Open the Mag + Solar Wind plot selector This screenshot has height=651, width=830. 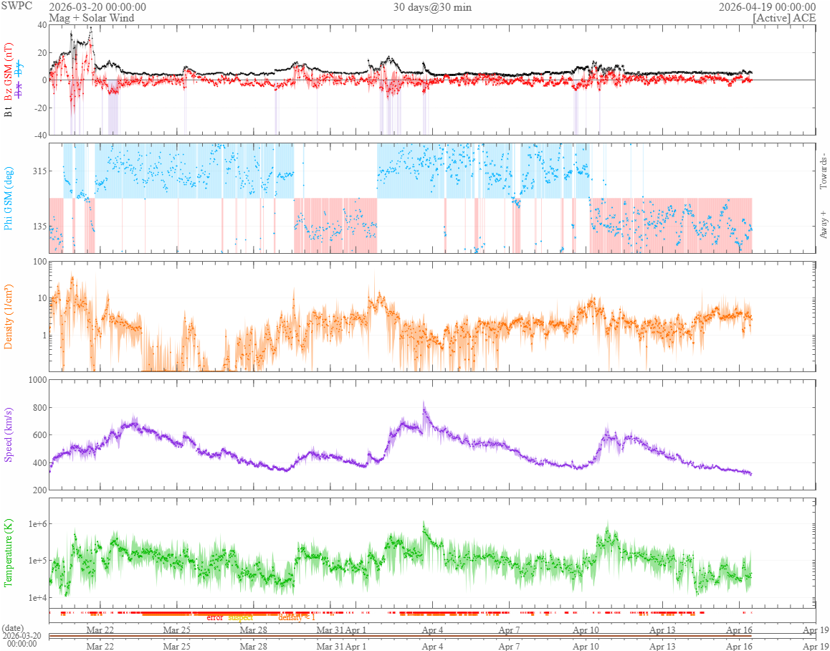pyautogui.click(x=91, y=17)
